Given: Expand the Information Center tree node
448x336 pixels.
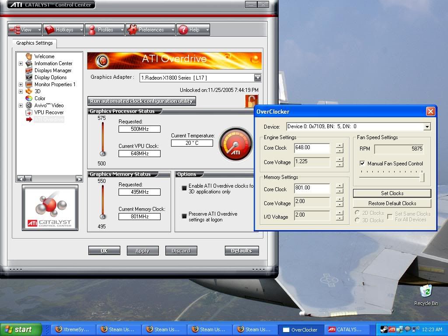Looking at the screenshot, I should [x=21, y=63].
